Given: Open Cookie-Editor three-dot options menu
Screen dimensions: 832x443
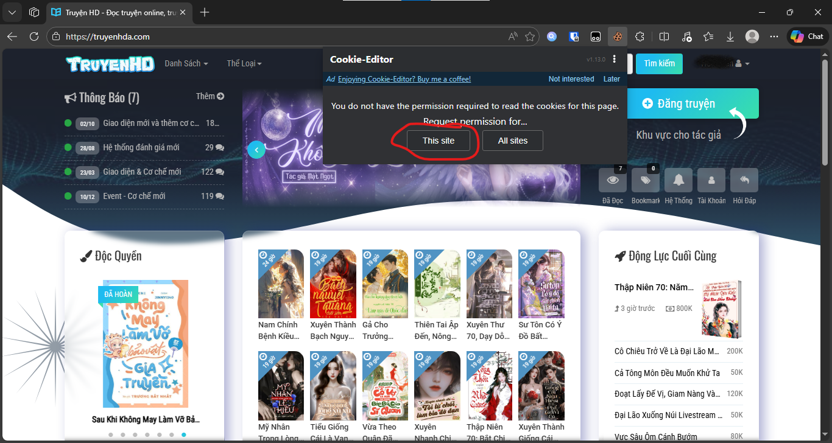Looking at the screenshot, I should 614,59.
